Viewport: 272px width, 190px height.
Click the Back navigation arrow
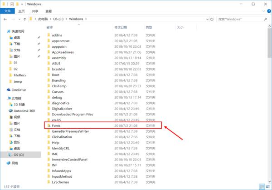(x=5, y=19)
